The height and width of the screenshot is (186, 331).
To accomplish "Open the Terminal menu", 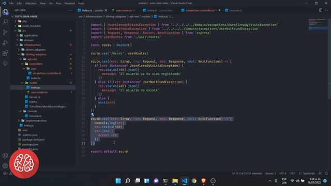I will click(69, 4).
